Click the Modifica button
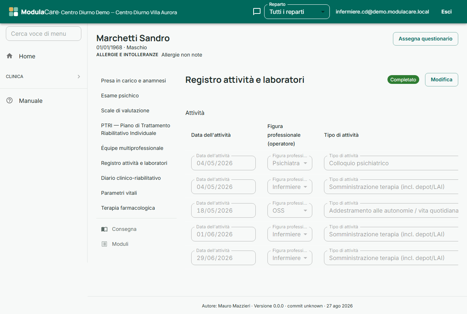The height and width of the screenshot is (314, 467). coord(441,80)
